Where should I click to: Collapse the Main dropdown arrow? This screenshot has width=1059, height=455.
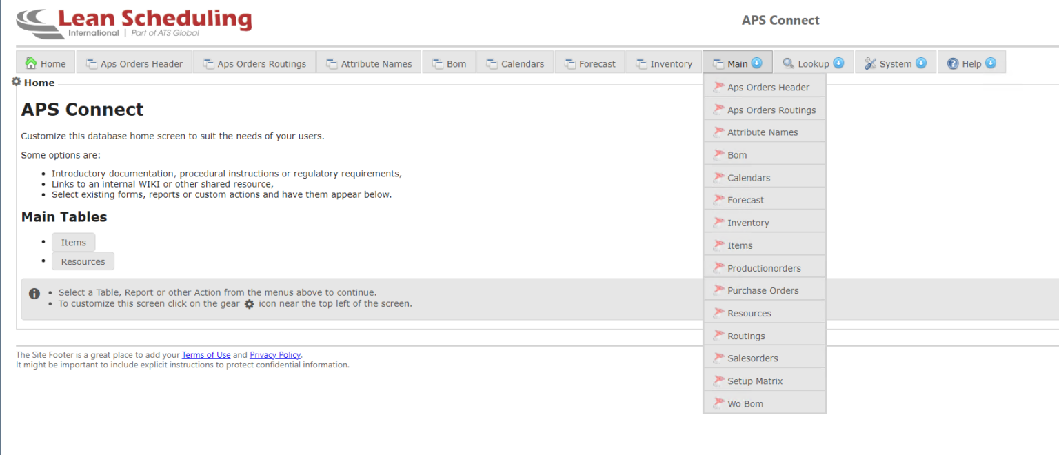(756, 63)
